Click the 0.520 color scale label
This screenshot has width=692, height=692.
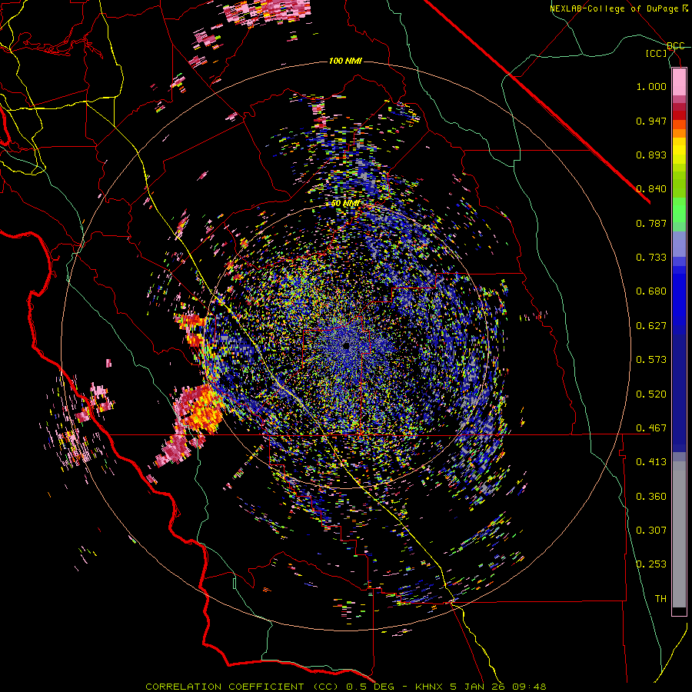[651, 394]
